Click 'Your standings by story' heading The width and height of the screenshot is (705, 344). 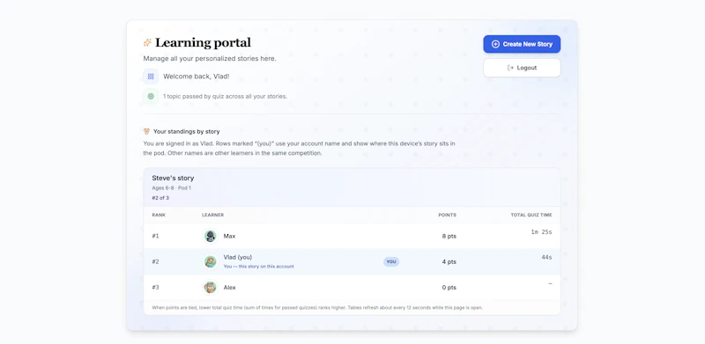coord(187,132)
